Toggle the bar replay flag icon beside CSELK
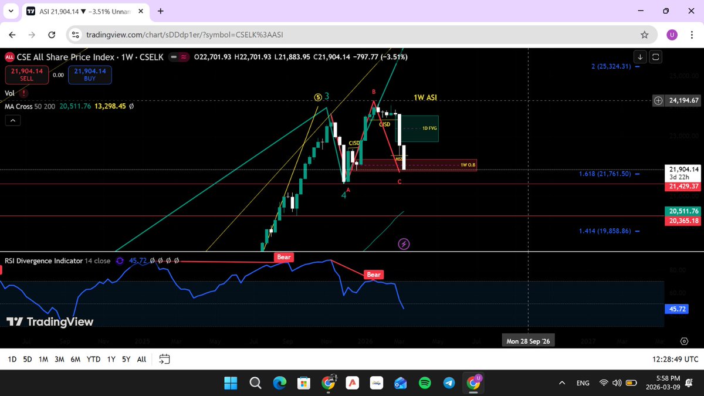Image resolution: width=704 pixels, height=396 pixels. click(184, 57)
